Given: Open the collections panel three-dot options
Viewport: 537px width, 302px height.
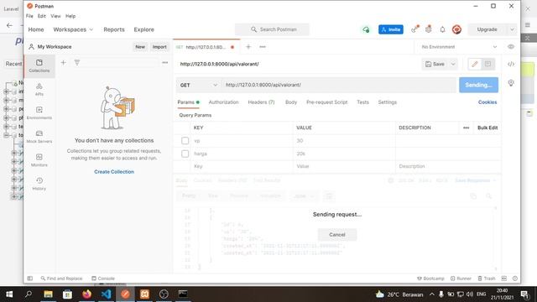Looking at the screenshot, I should click(165, 63).
